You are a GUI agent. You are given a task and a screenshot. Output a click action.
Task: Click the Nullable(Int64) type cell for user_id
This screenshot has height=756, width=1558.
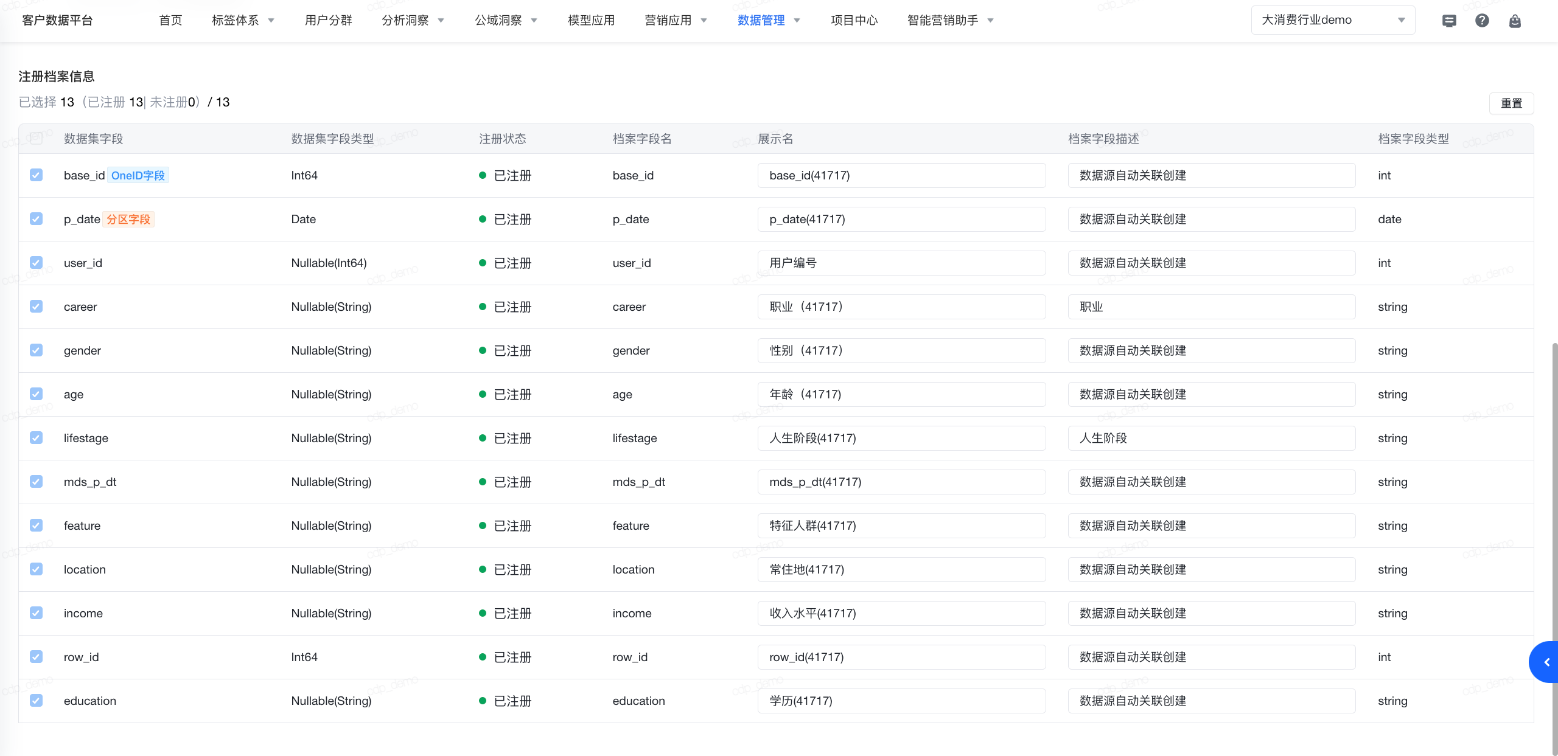click(x=329, y=263)
